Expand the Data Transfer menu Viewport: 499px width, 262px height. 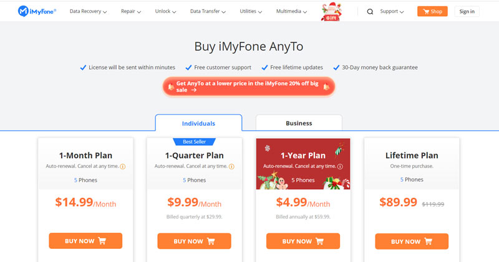[x=209, y=11]
